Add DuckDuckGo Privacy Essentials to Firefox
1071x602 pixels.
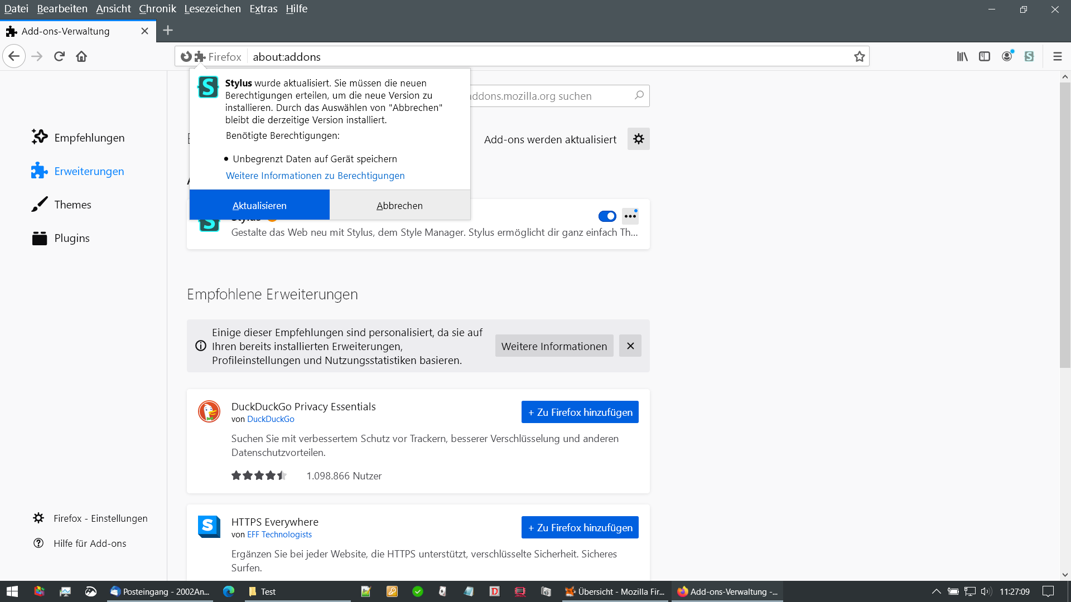(x=580, y=412)
